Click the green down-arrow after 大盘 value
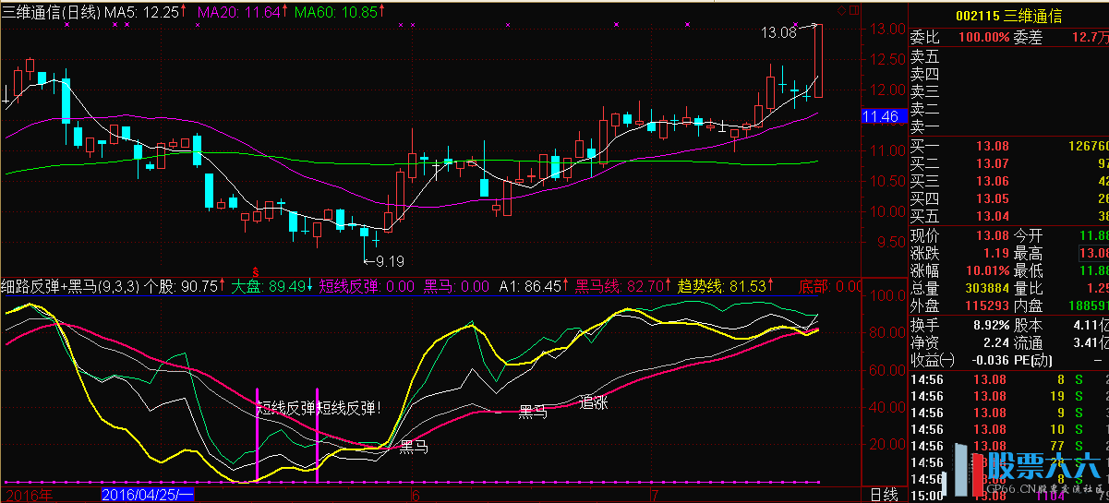1109x503 pixels. 310,286
